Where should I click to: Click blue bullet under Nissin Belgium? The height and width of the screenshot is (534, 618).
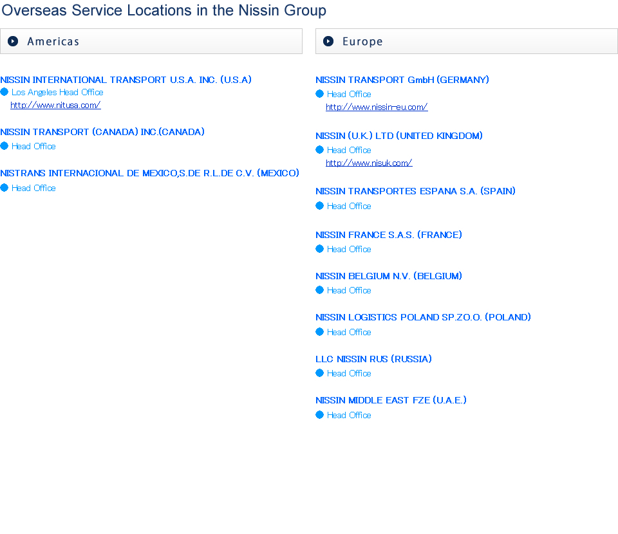(x=320, y=290)
